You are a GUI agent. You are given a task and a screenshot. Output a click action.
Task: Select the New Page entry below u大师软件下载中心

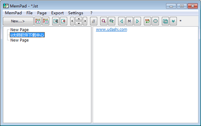tap(20, 40)
